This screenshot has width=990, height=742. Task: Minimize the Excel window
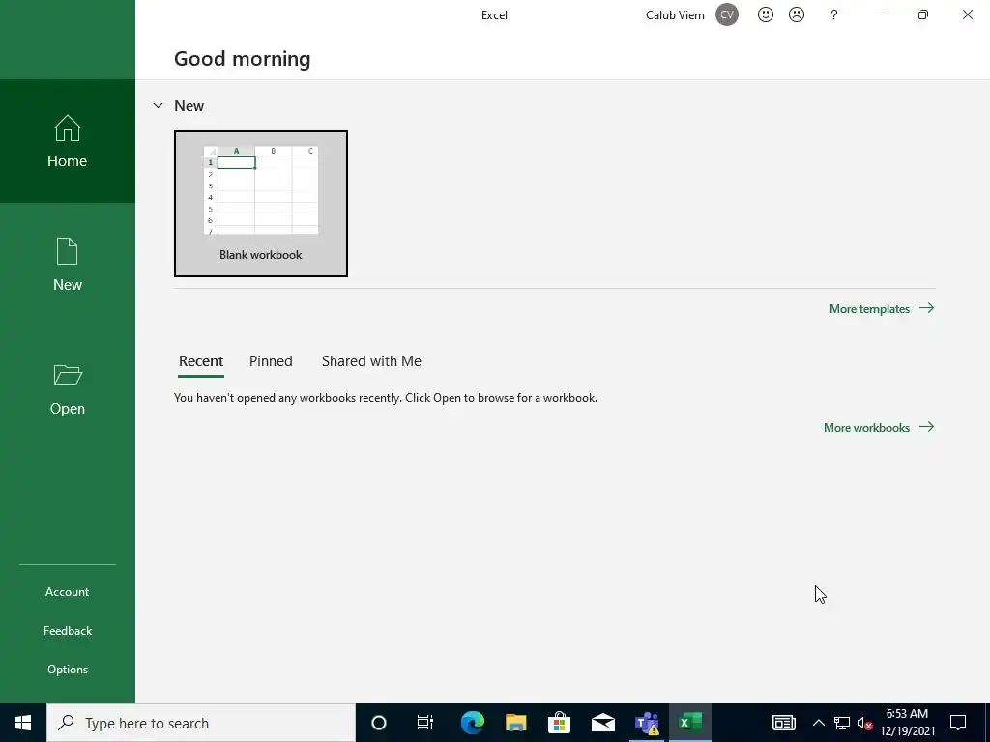(x=878, y=14)
